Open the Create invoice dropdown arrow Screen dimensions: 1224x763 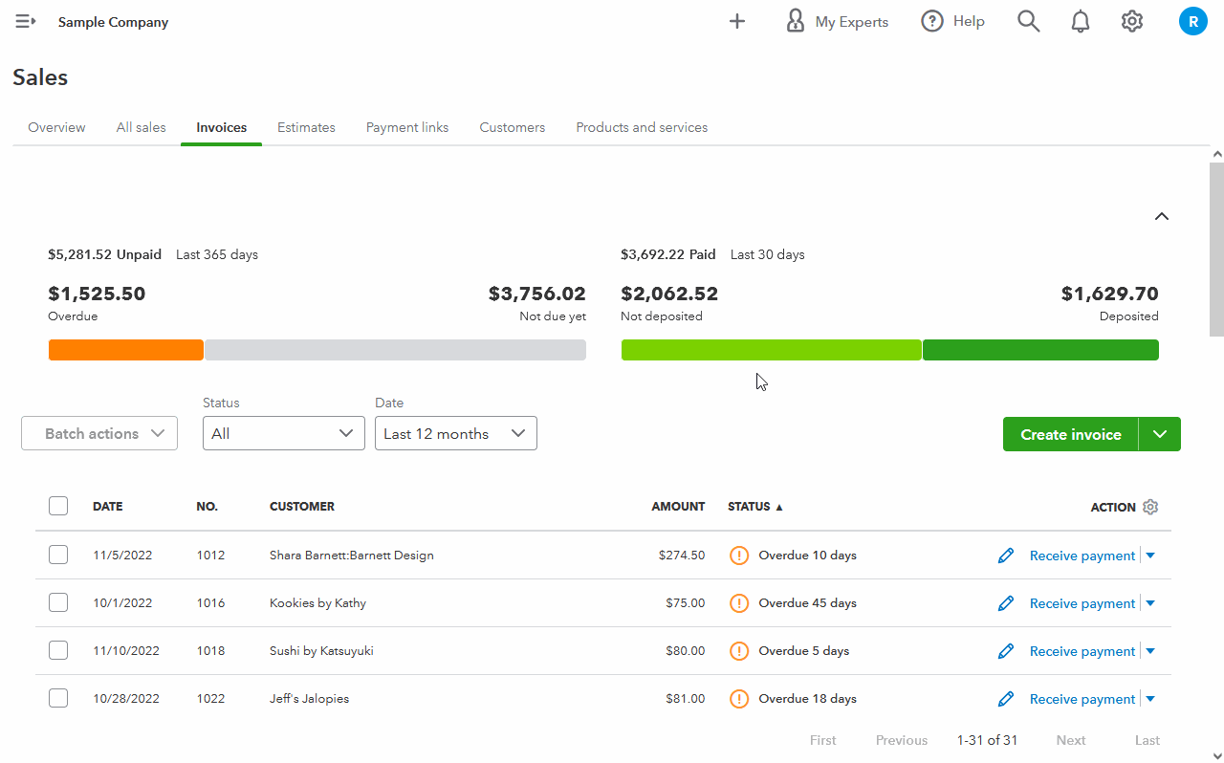click(1160, 434)
